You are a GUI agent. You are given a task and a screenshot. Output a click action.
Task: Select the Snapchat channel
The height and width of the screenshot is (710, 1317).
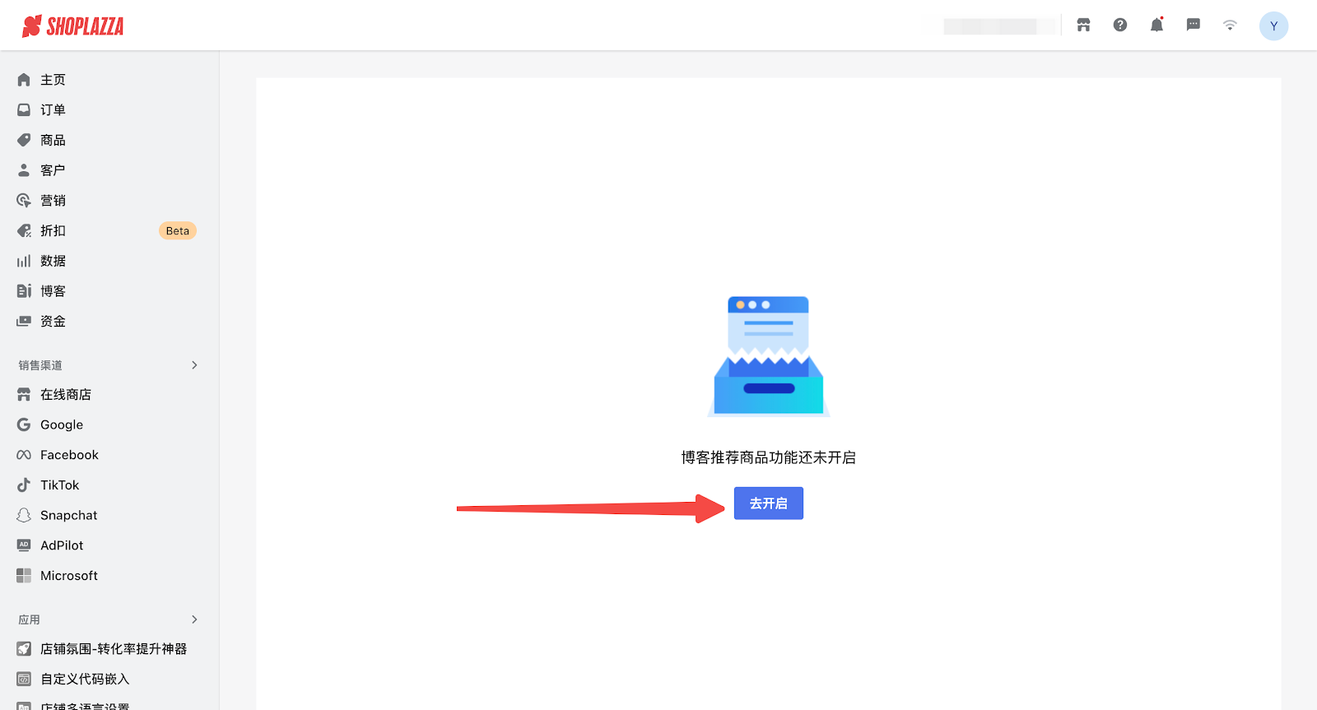pos(68,516)
